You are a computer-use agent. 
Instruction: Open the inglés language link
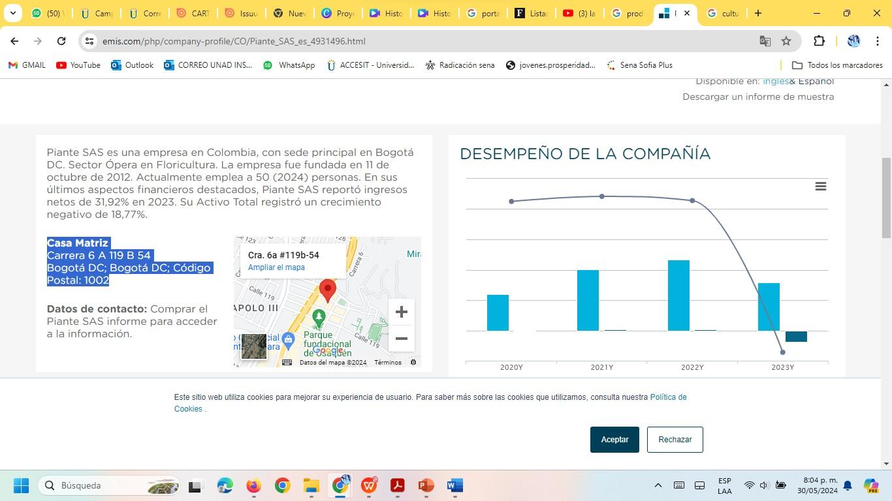[x=776, y=82]
